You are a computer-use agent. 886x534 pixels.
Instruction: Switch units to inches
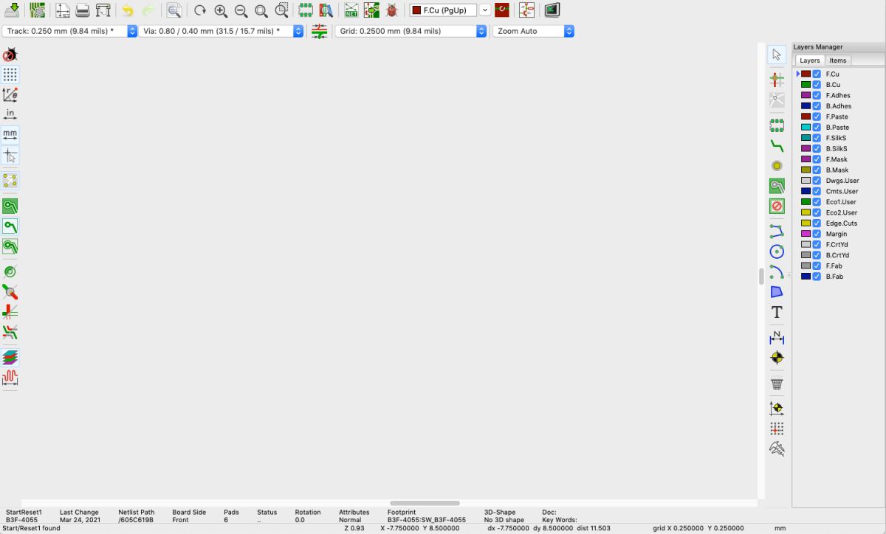10,114
